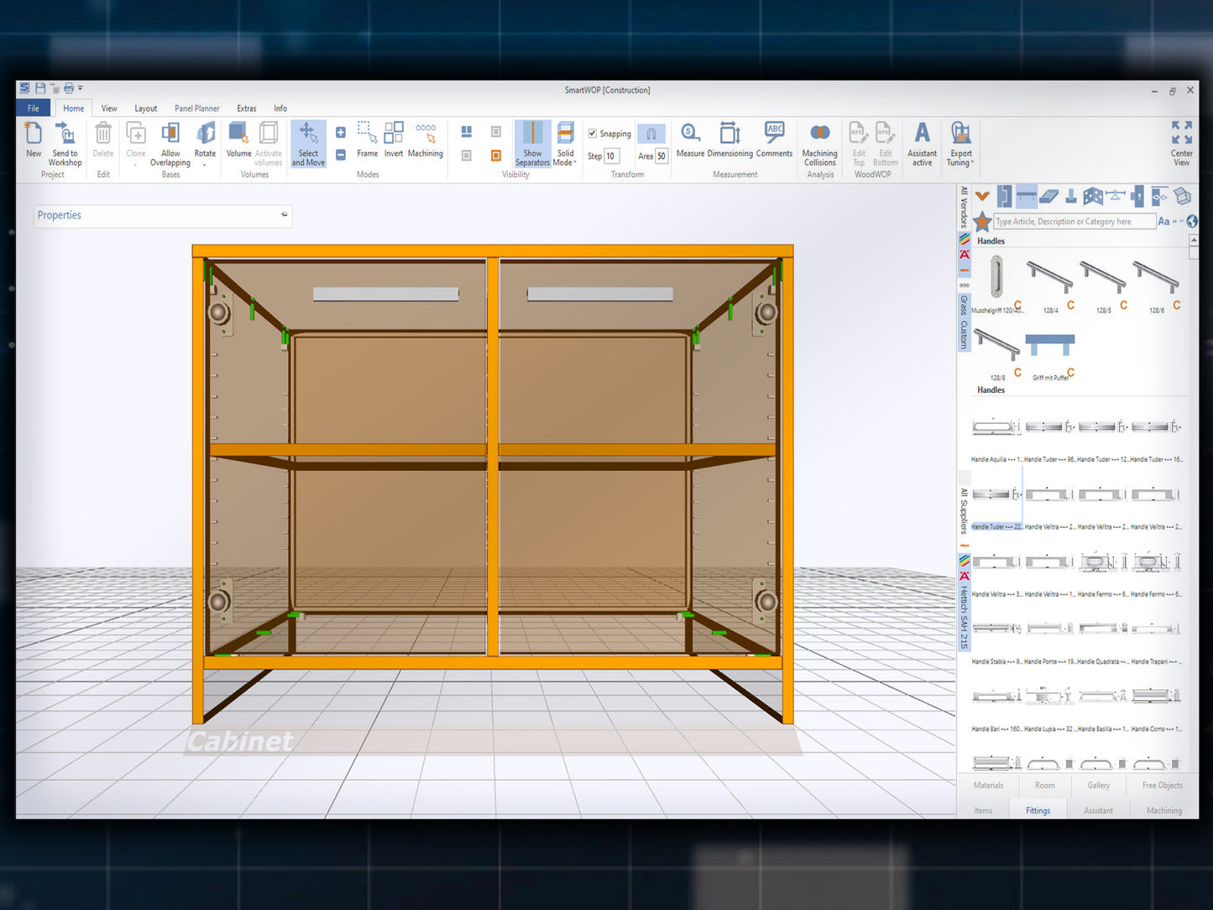Toggle the Snapping checkbox
This screenshot has width=1213, height=910.
(x=593, y=133)
